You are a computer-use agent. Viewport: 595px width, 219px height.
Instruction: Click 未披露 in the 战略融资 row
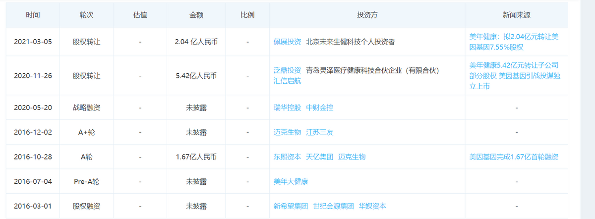196,108
